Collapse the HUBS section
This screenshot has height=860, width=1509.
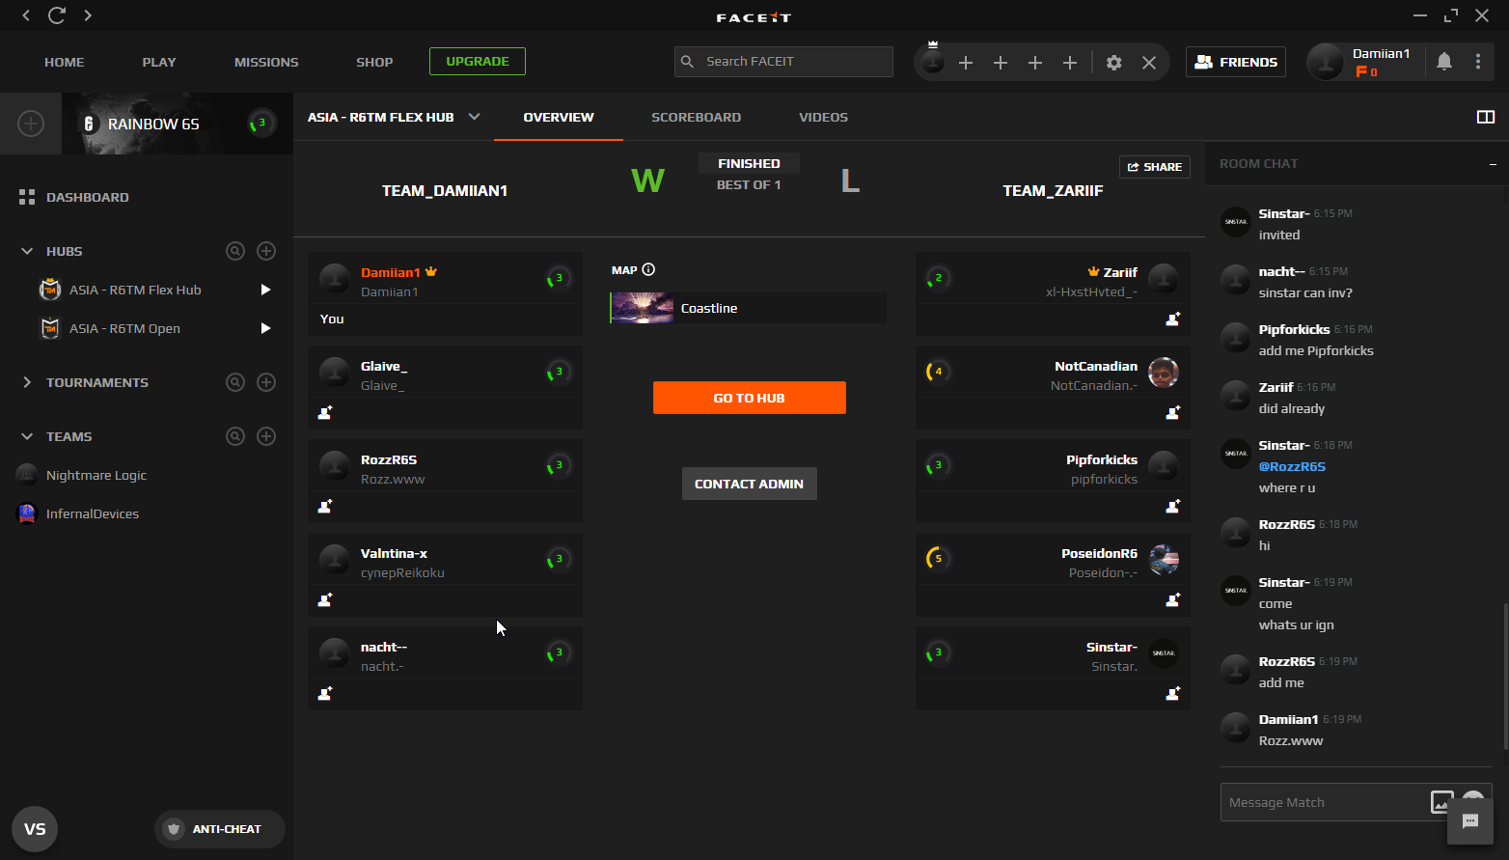point(27,251)
